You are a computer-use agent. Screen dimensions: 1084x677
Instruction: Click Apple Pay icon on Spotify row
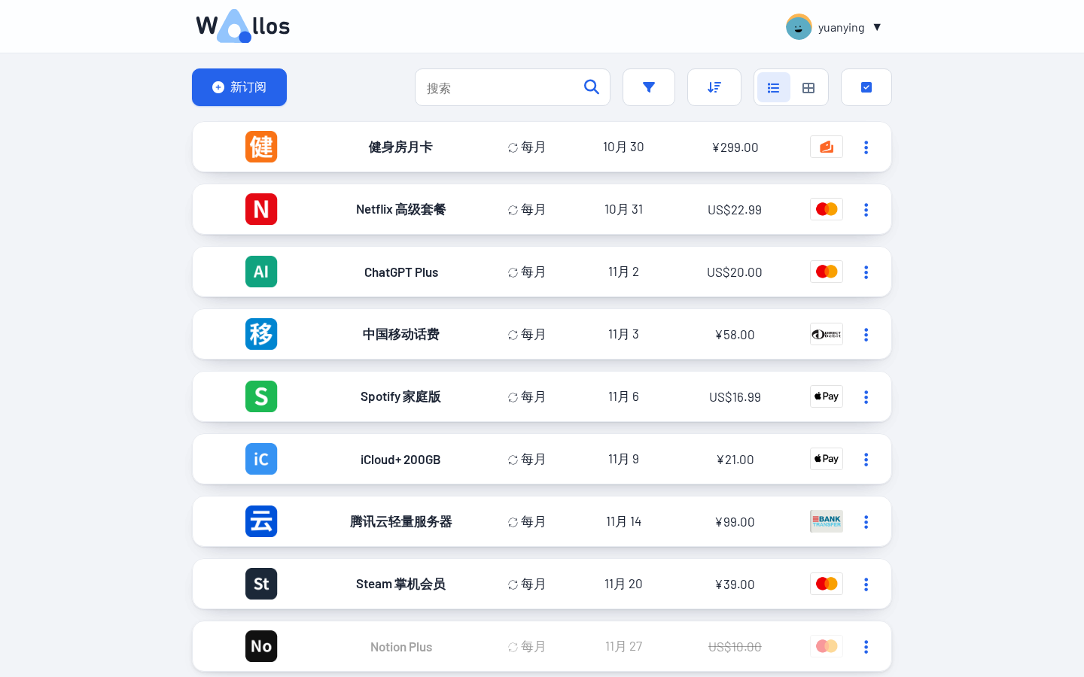(x=827, y=396)
